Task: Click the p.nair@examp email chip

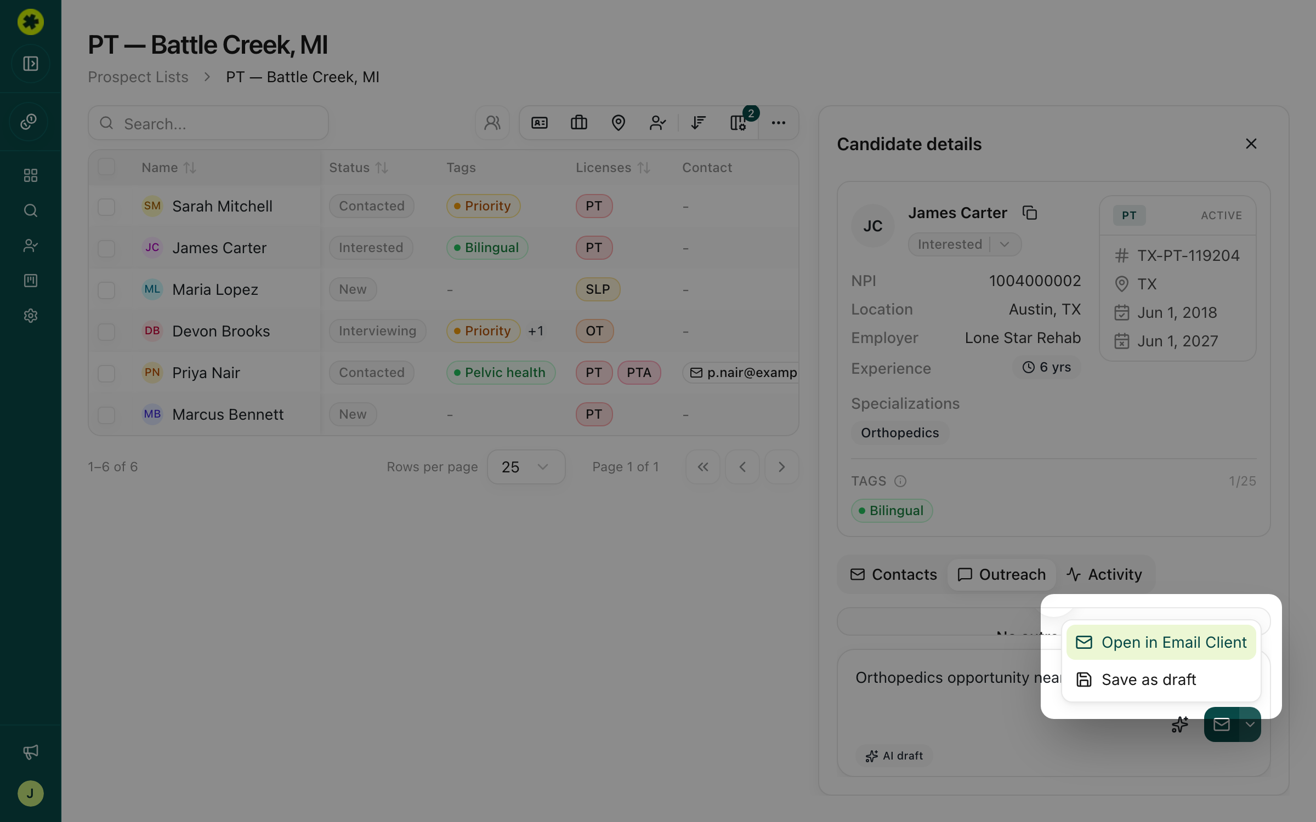Action: (741, 373)
